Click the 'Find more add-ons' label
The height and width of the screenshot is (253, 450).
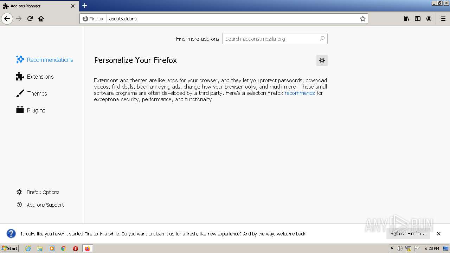[198, 39]
